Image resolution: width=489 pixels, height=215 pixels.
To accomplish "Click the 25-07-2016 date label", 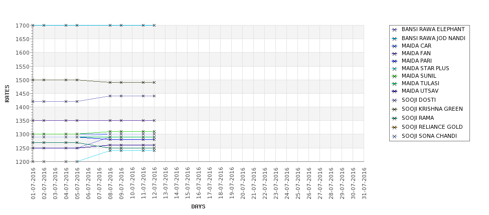I will pos(298,183).
